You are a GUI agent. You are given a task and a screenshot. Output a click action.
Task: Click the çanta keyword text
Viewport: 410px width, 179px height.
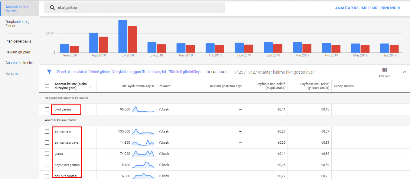59,154
